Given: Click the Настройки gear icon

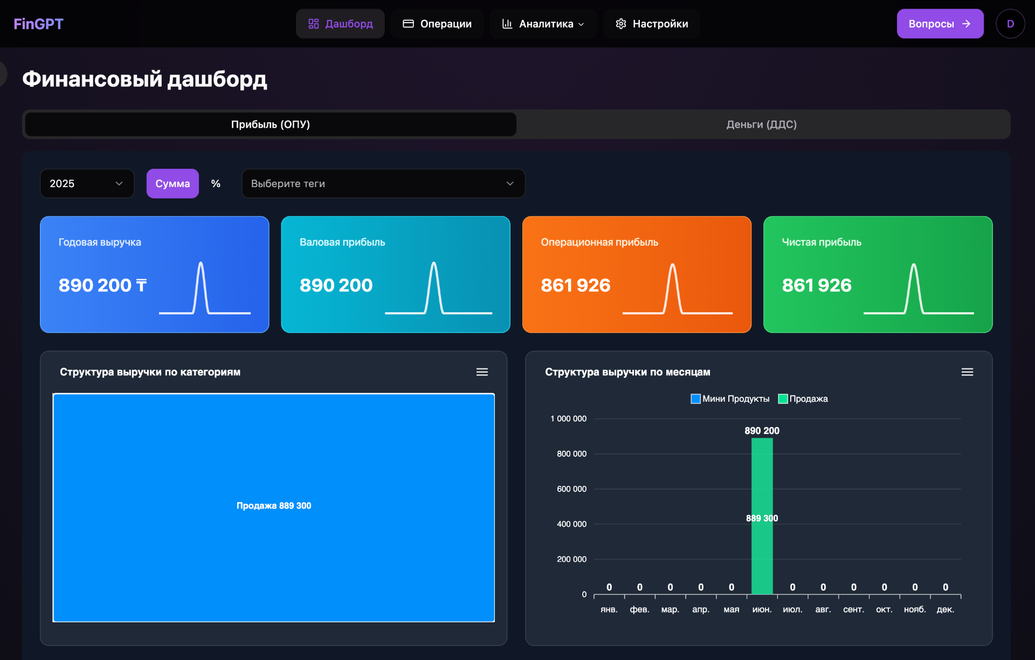Looking at the screenshot, I should coord(620,24).
